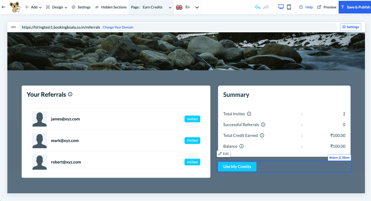The image size is (371, 201).
Task: Click Save & Publish
Action: pos(355,7)
